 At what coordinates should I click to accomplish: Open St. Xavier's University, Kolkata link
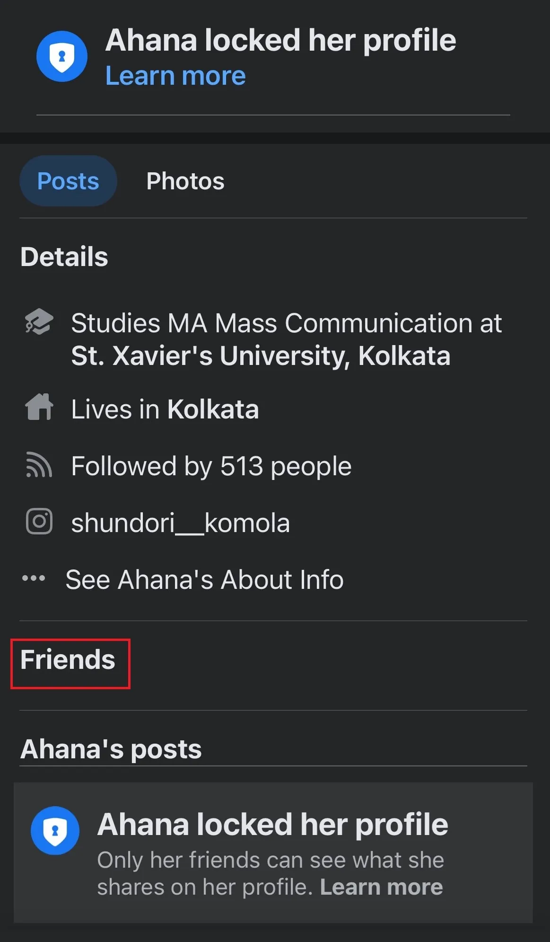point(261,356)
